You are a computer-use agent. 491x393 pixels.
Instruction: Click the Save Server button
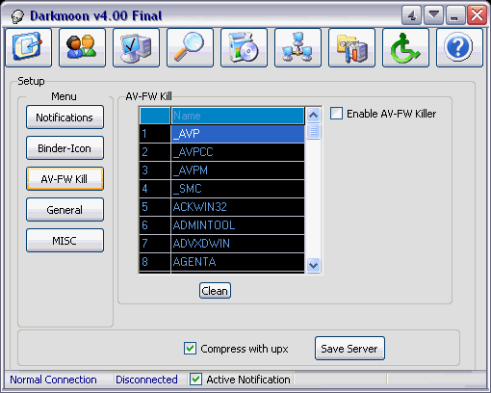click(x=349, y=349)
